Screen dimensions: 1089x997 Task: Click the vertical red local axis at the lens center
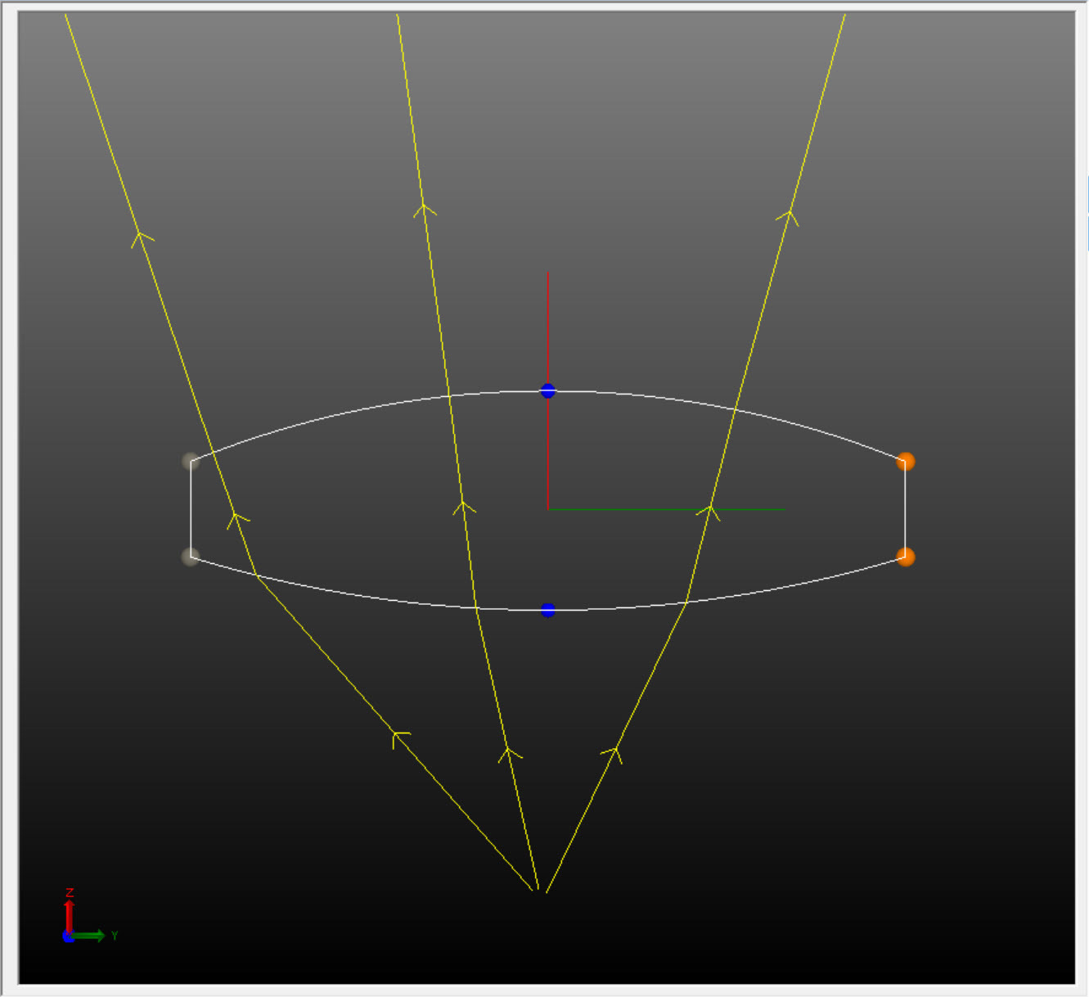pos(547,327)
